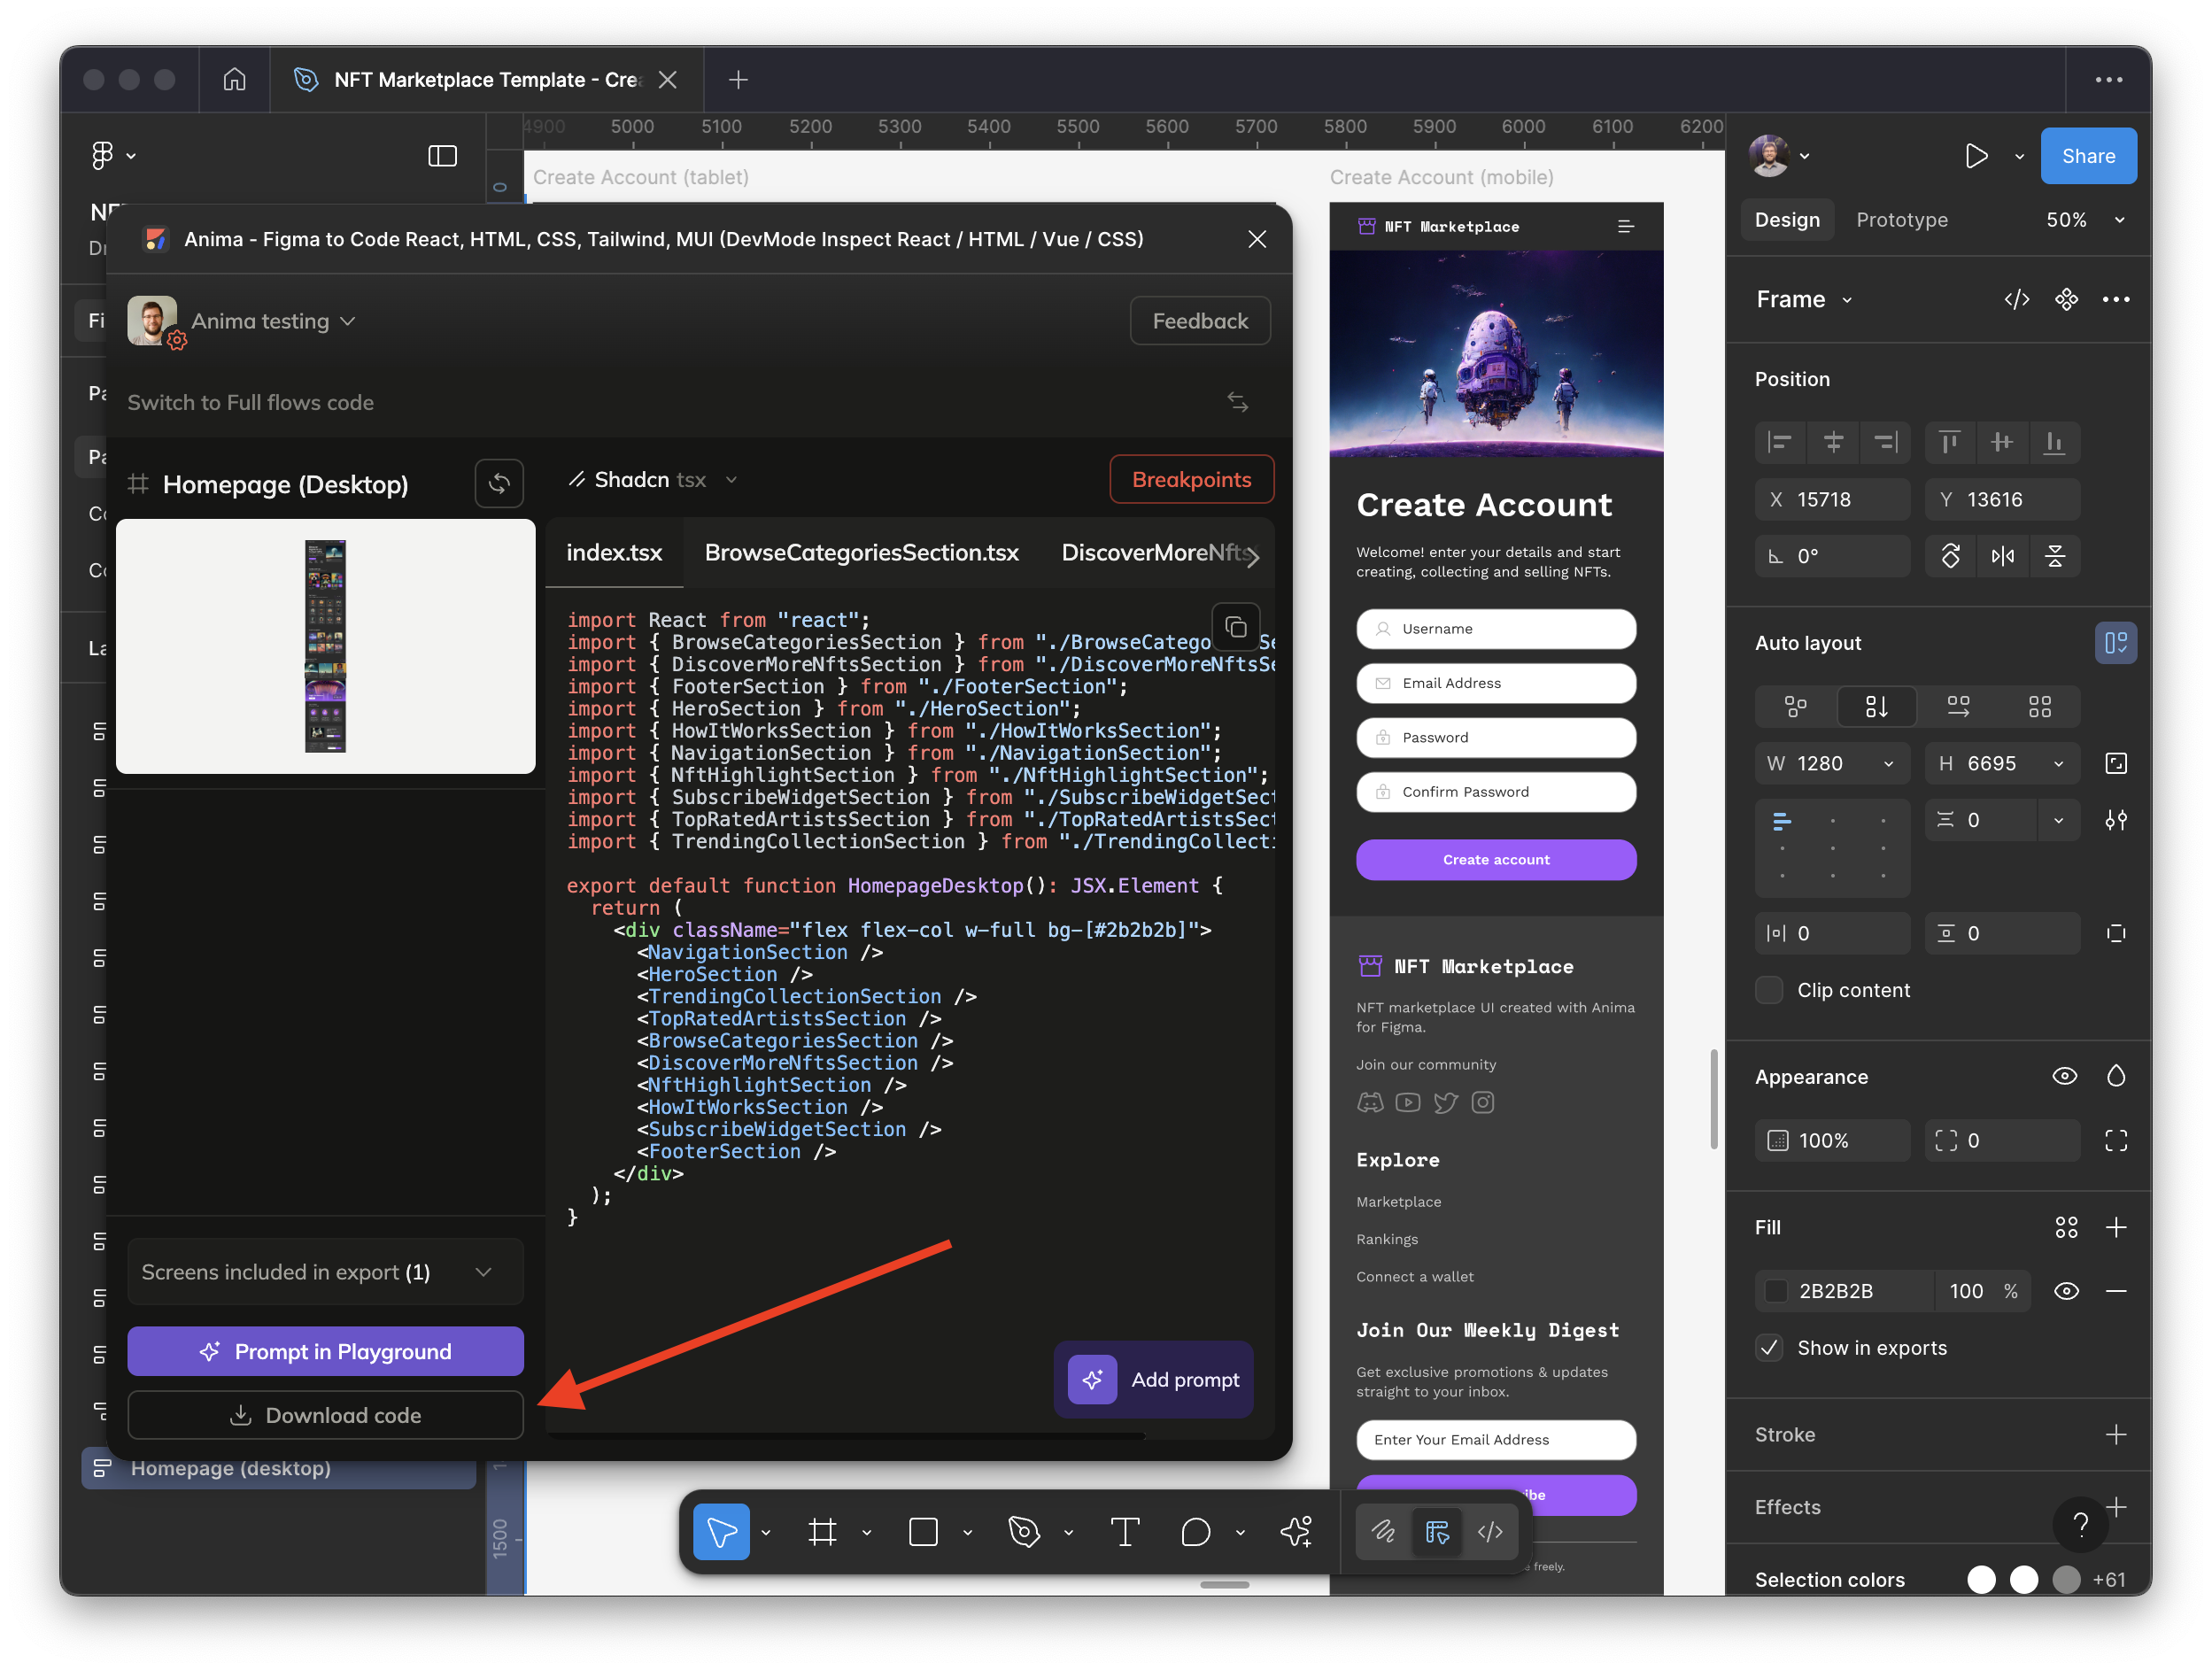This screenshot has height=1670, width=2212.
Task: Open width W 1280 sizing dropdown
Action: click(1888, 764)
